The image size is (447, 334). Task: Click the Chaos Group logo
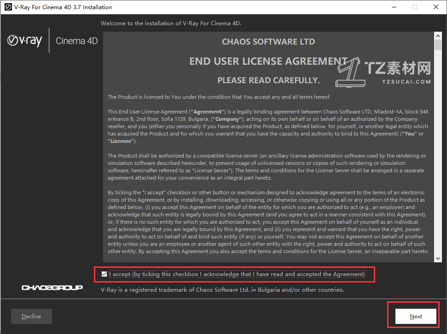tap(52, 288)
